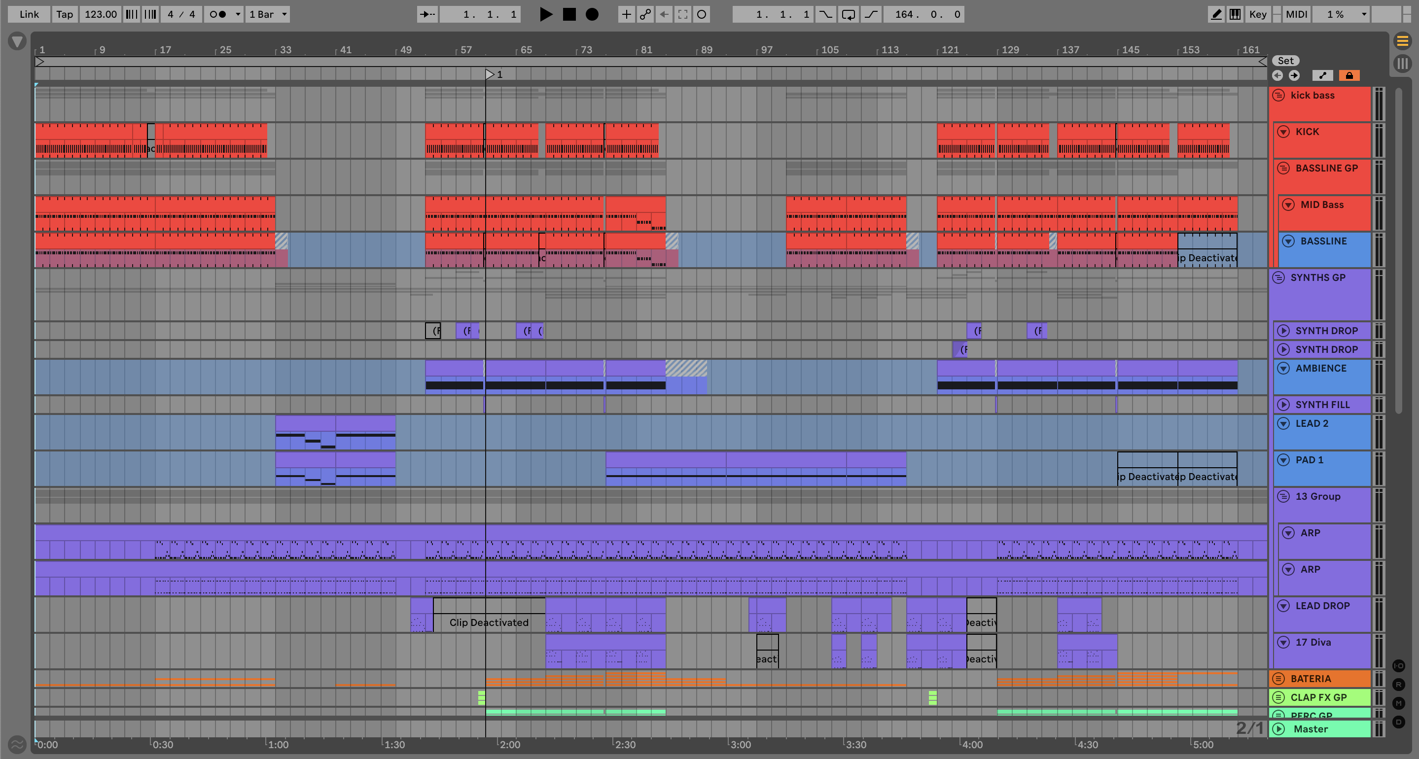
Task: Open Key Map Mode switch
Action: 1257,14
